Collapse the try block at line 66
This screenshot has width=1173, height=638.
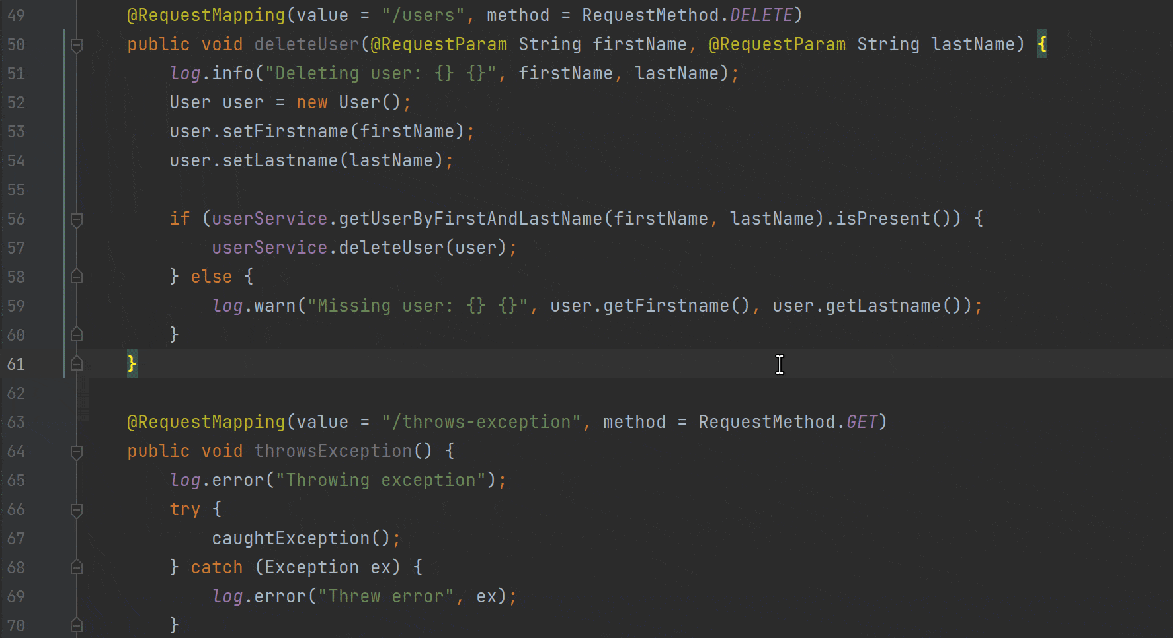[x=77, y=510]
